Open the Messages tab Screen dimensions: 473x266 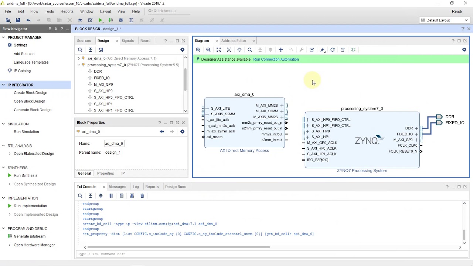pyautogui.click(x=118, y=187)
